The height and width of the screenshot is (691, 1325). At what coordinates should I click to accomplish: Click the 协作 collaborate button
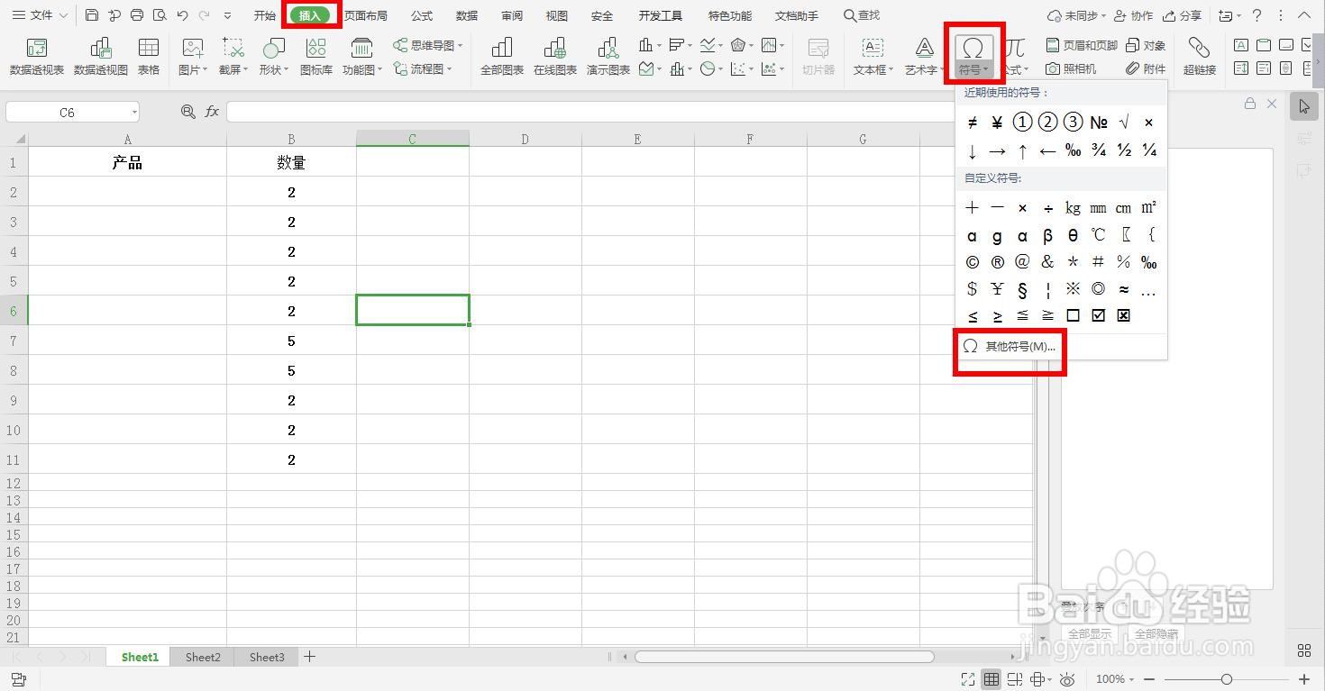click(x=1133, y=15)
